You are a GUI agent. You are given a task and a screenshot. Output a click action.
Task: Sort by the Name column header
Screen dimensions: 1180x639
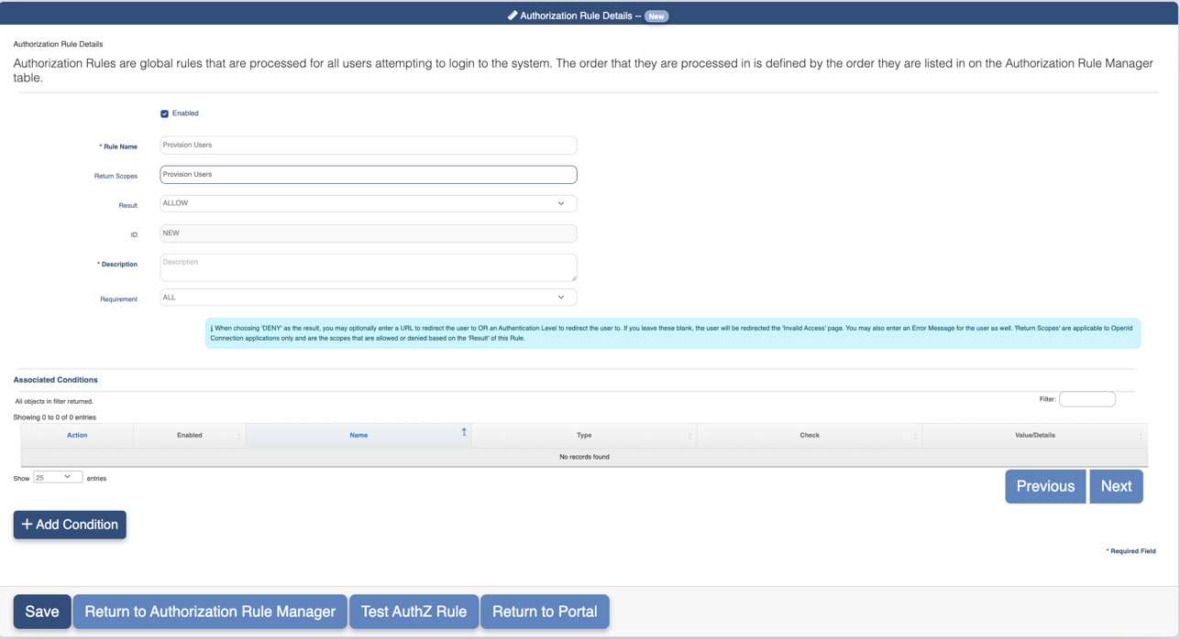[x=358, y=436]
